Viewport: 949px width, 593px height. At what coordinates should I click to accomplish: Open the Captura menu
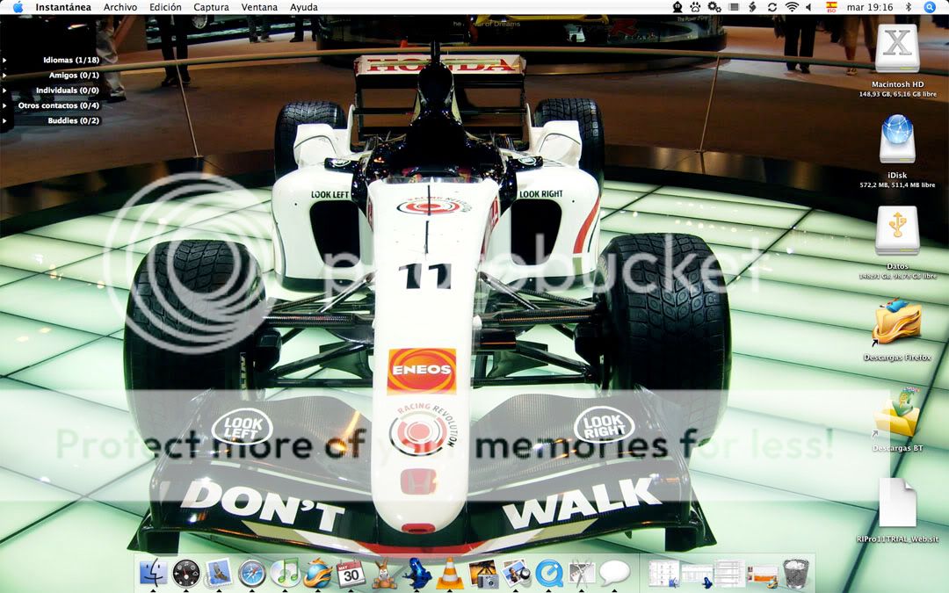coord(211,7)
